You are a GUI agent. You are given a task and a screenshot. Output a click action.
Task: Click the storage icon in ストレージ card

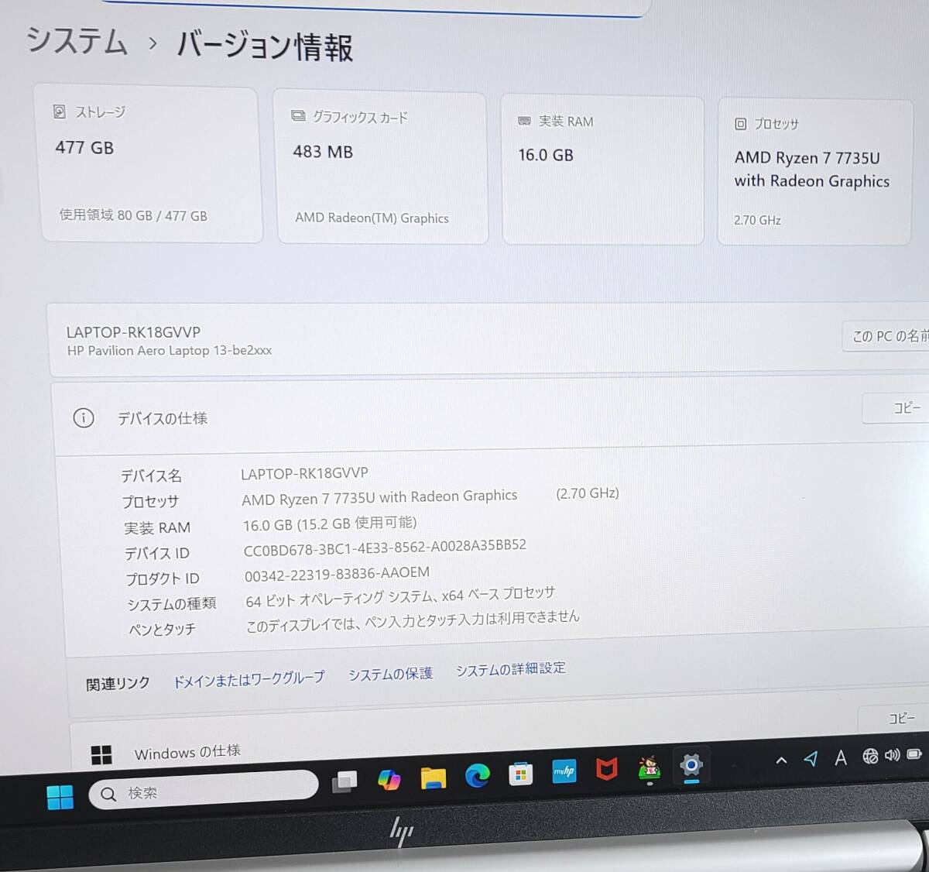coord(60,112)
